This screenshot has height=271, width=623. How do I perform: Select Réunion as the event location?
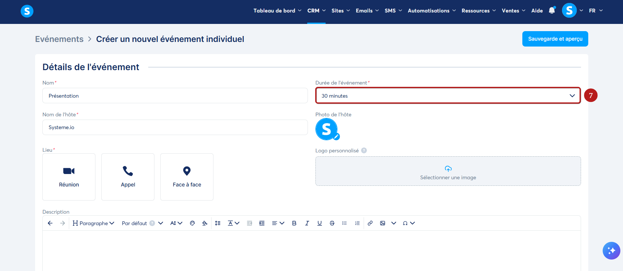[x=69, y=177]
